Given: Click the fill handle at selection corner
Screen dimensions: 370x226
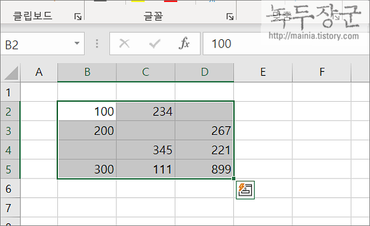Looking at the screenshot, I should point(233,178).
